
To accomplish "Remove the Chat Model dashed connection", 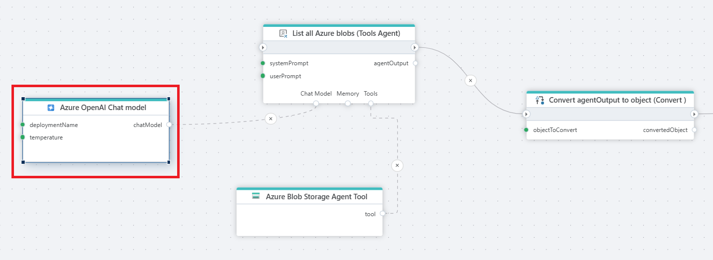I will coord(270,119).
